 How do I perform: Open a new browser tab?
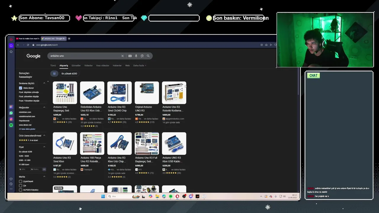pyautogui.click(x=69, y=38)
